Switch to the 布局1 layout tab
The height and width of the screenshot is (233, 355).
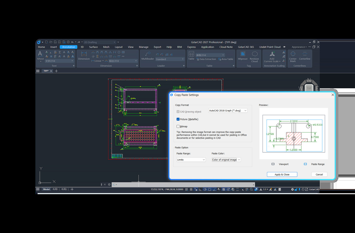click(56, 189)
